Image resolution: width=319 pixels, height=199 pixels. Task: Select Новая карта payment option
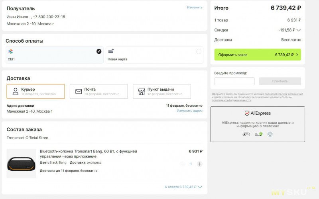pyautogui.click(x=154, y=55)
